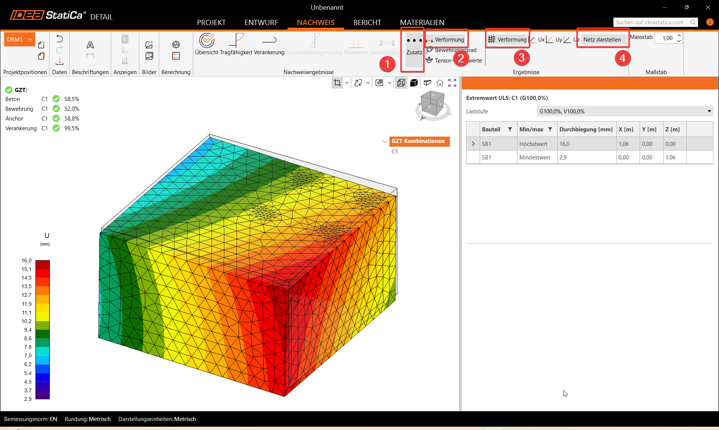This screenshot has width=719, height=430.
Task: Toggle Verformung deformation in Ergebnisse group
Action: (507, 40)
